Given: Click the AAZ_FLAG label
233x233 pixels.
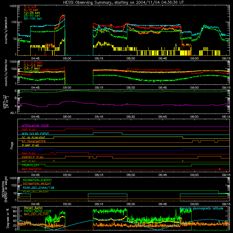Looking at the screenshot, I should pyautogui.click(x=29, y=161).
